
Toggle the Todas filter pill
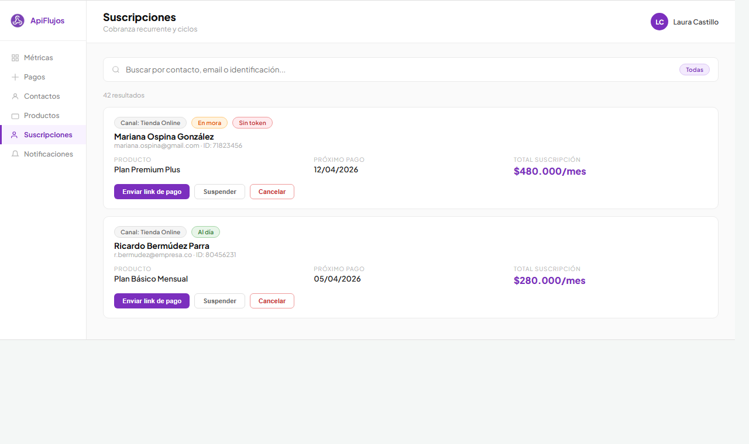(x=694, y=70)
